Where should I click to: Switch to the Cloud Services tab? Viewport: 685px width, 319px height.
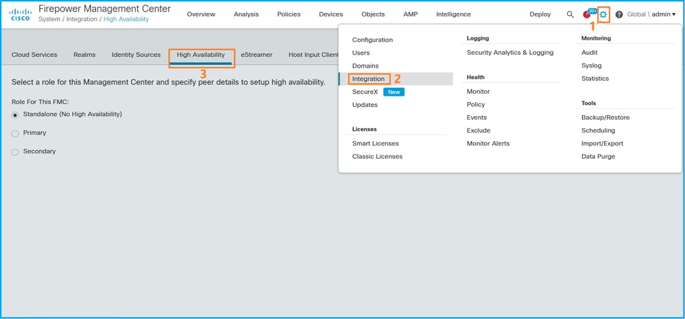click(34, 55)
